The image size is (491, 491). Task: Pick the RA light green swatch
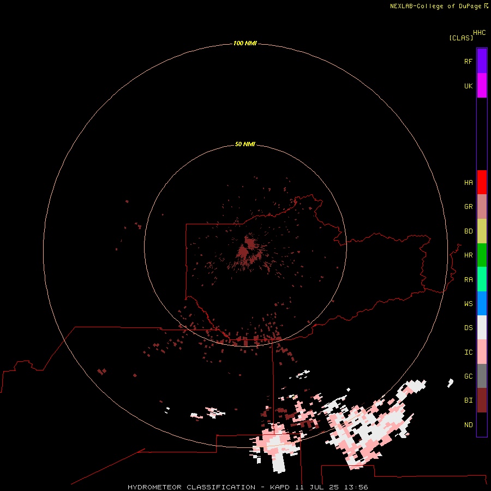coord(482,279)
